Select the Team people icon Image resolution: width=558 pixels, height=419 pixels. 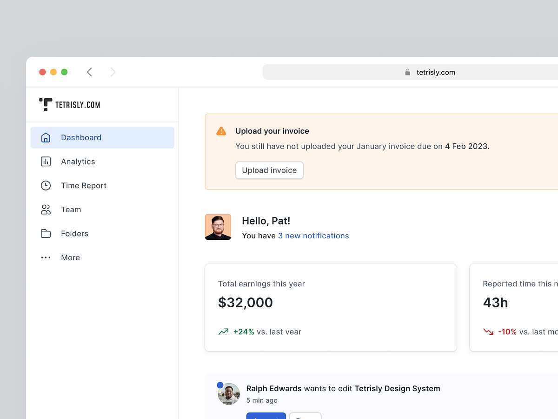46,209
